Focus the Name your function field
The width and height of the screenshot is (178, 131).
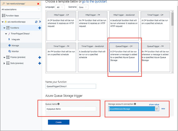click(x=71, y=86)
